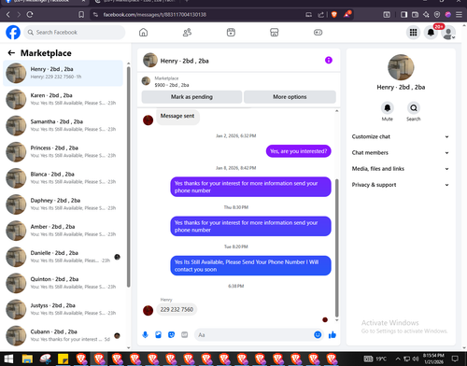
Task: Bookmark this page icon
Action: point(81,15)
